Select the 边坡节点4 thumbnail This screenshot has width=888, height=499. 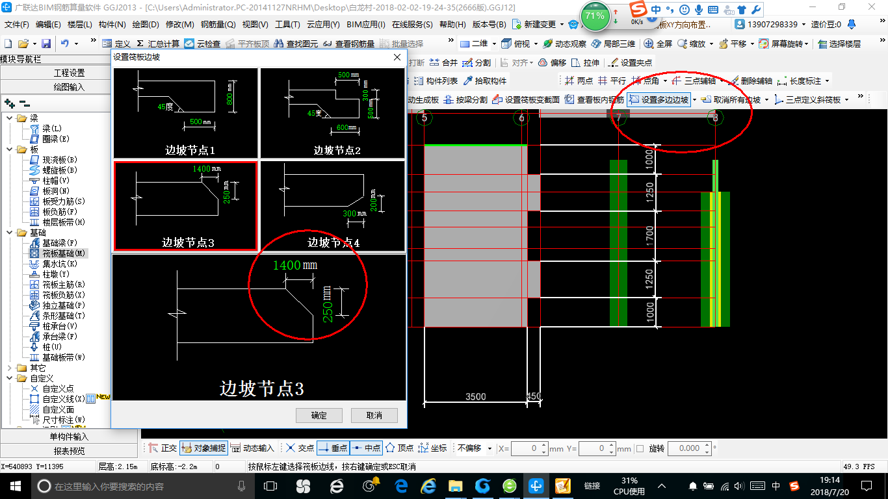pyautogui.click(x=332, y=206)
